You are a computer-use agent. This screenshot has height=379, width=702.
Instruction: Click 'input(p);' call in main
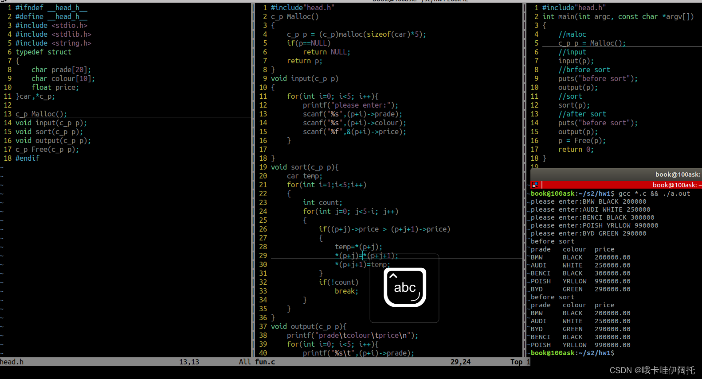(576, 61)
